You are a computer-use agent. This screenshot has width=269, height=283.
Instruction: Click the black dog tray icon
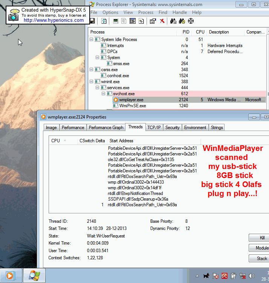click(x=206, y=276)
